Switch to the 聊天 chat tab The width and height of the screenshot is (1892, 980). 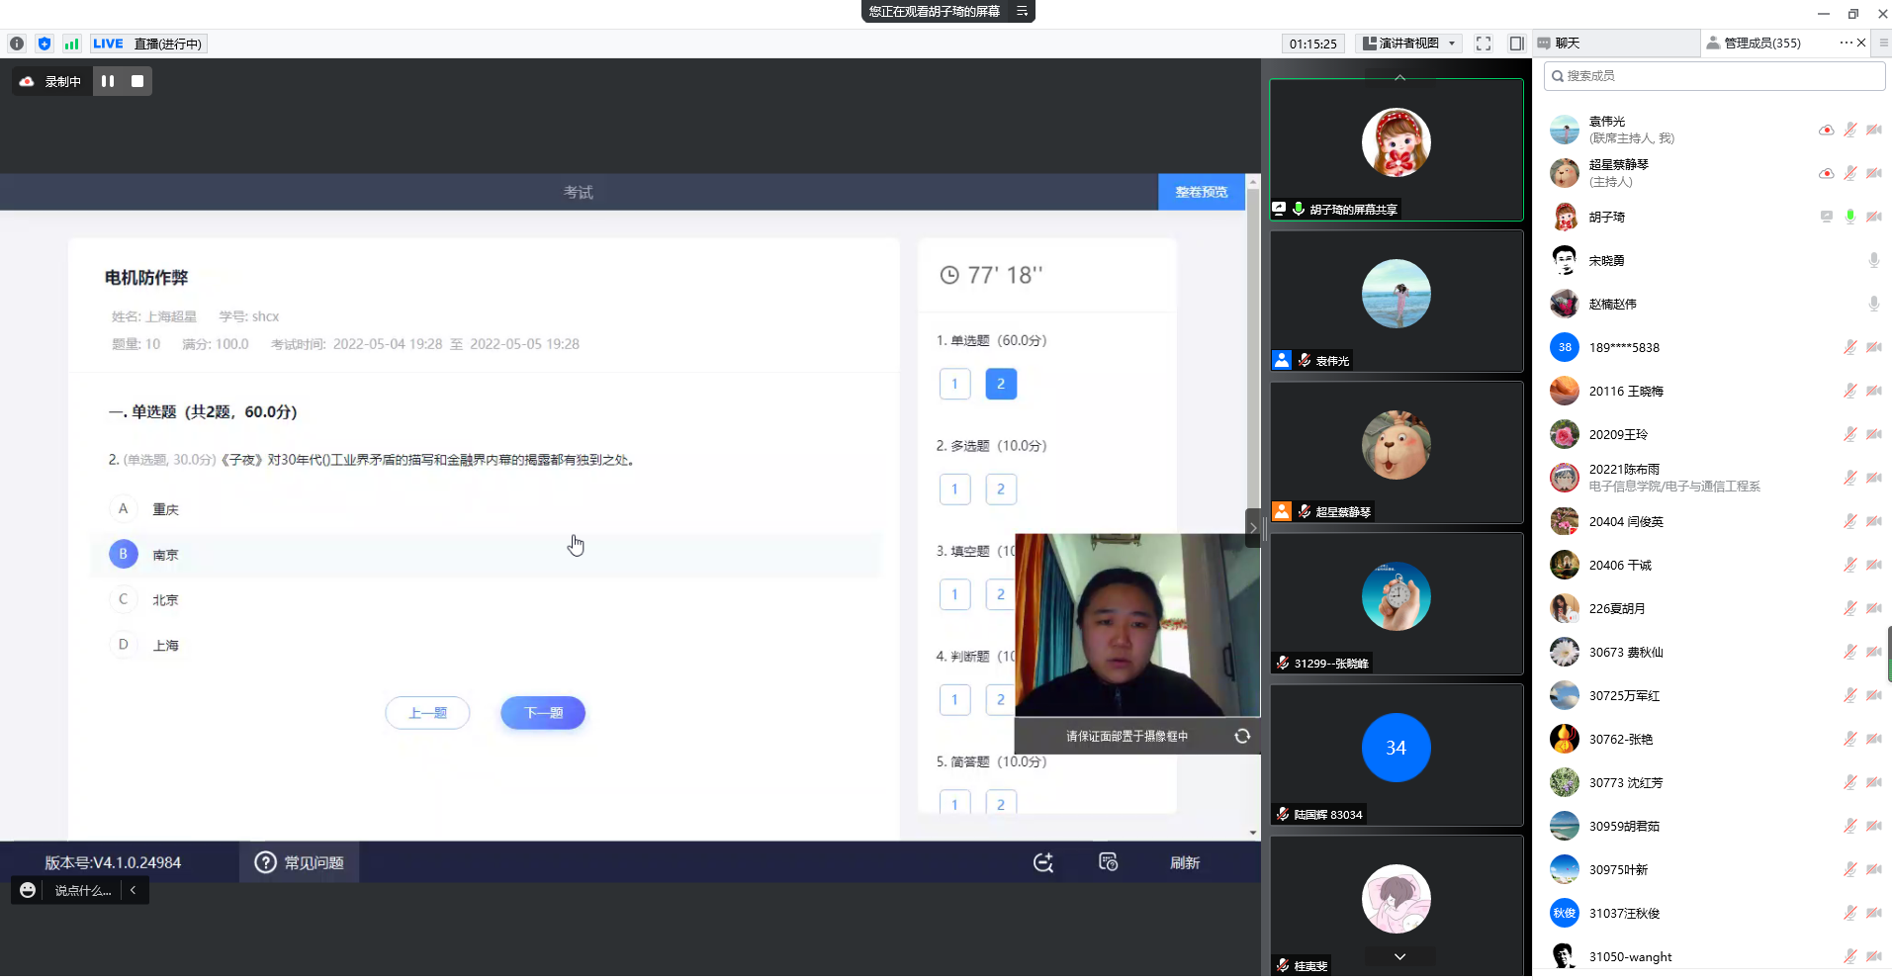point(1567,44)
